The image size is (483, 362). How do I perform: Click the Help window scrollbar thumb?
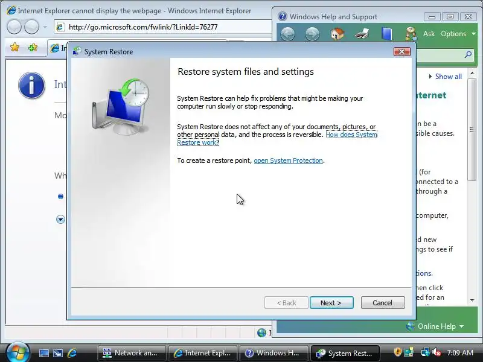(472, 129)
